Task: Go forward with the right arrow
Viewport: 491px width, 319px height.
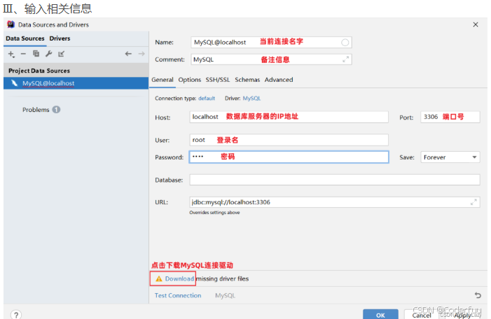Action: point(141,54)
